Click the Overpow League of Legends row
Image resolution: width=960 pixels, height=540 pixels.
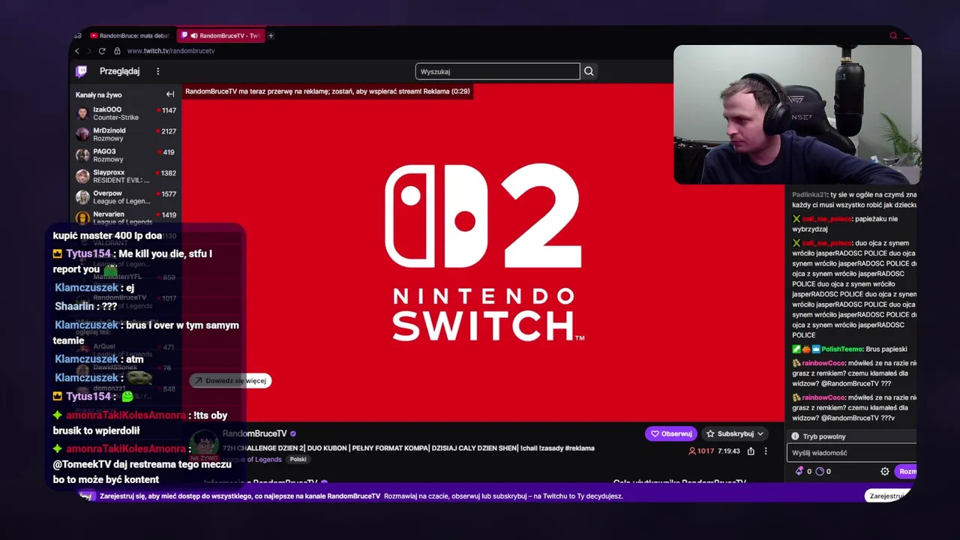[x=127, y=197]
